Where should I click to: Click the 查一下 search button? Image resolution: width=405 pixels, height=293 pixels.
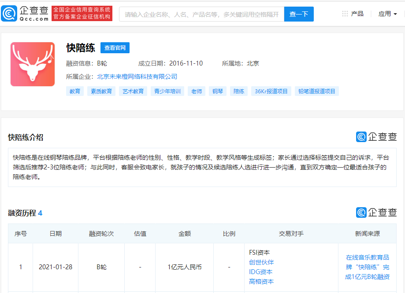tap(299, 14)
